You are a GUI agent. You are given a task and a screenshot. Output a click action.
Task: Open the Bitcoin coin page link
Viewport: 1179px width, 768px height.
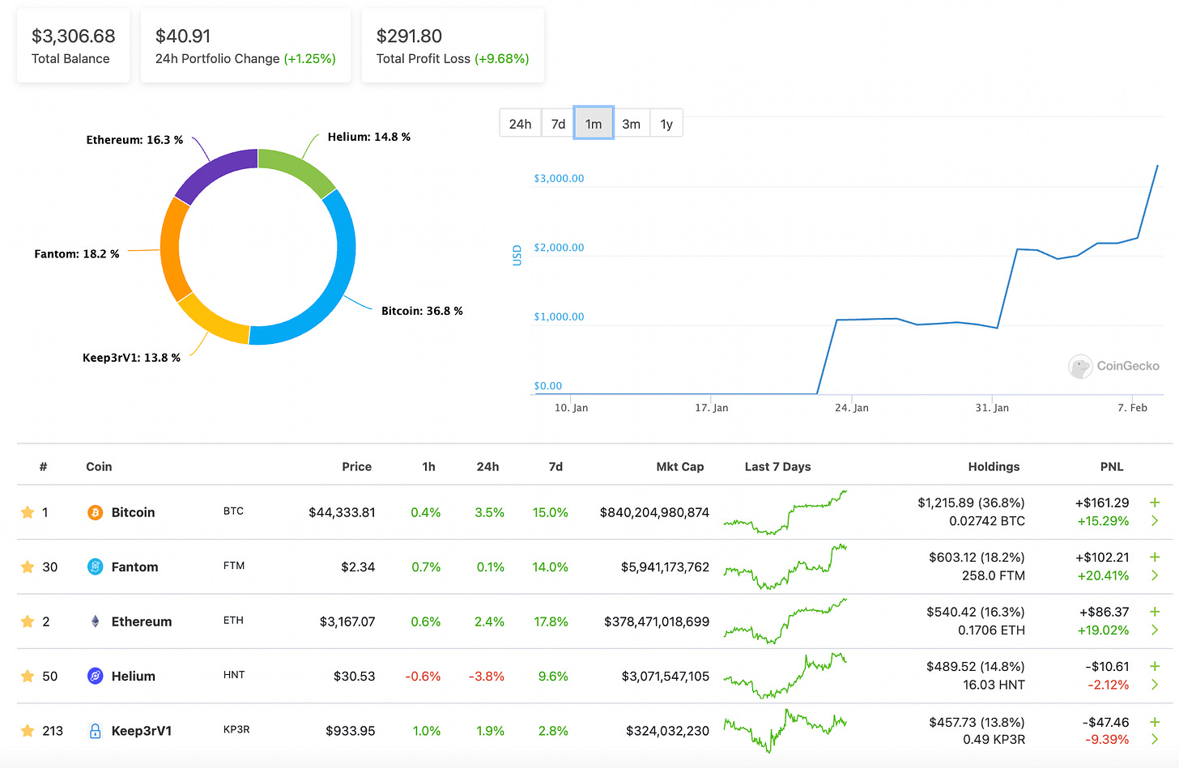coord(133,512)
